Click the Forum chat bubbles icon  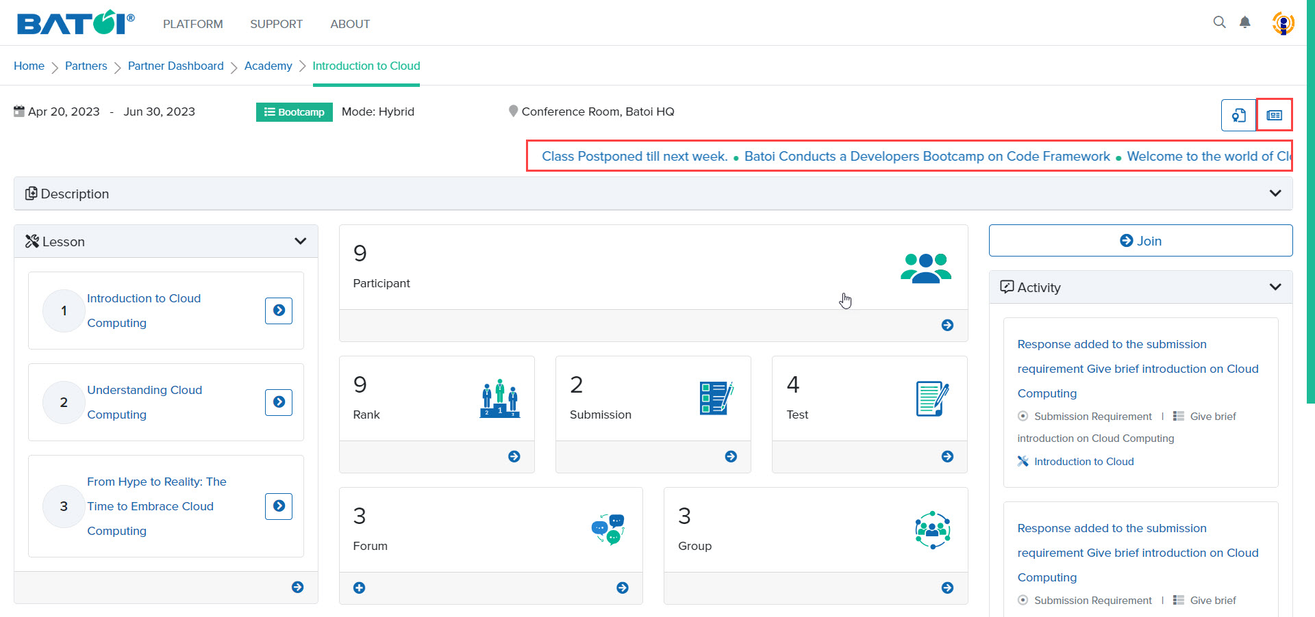608,529
